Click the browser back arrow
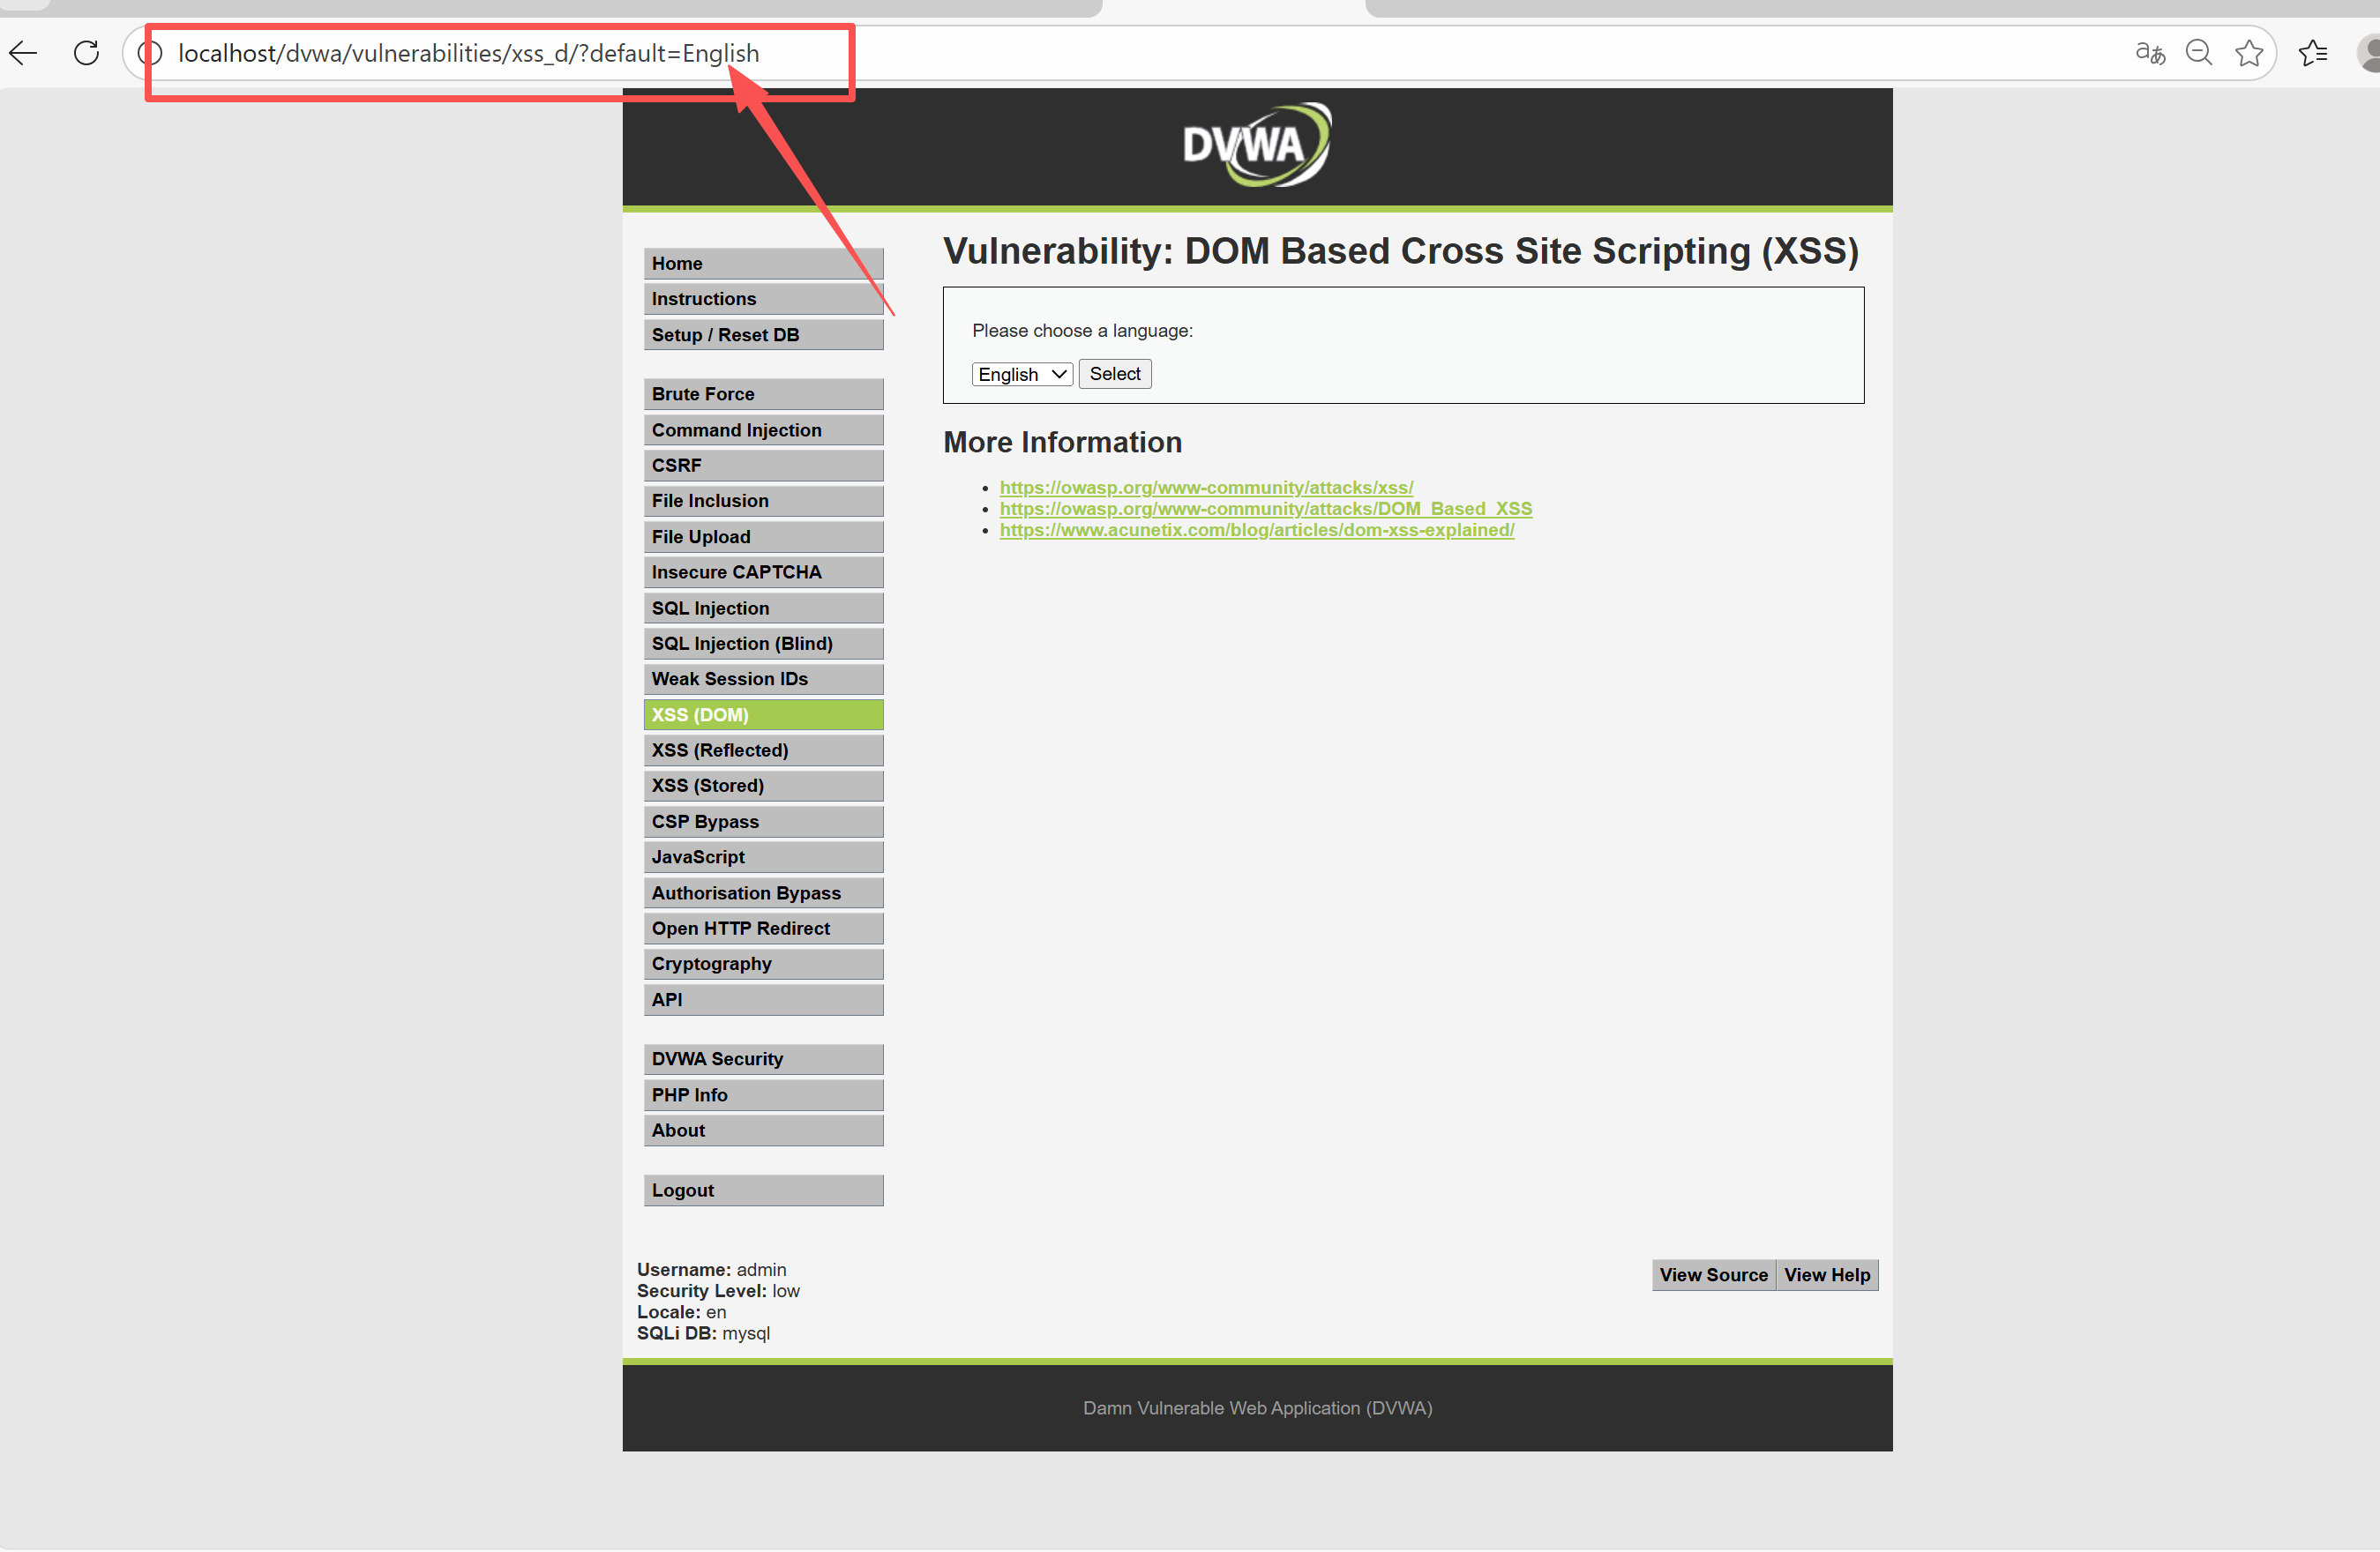This screenshot has height=1552, width=2380. coord(23,53)
